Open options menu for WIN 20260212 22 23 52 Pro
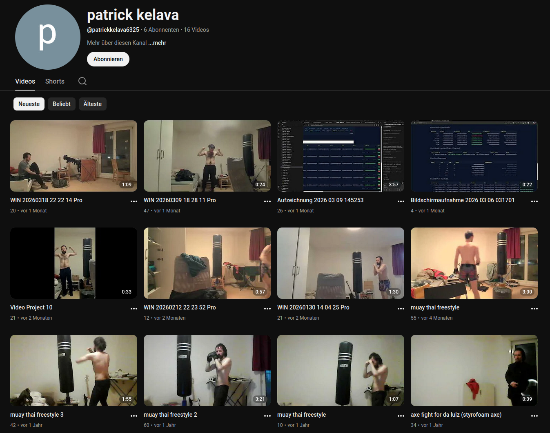The width and height of the screenshot is (550, 433). [x=267, y=308]
